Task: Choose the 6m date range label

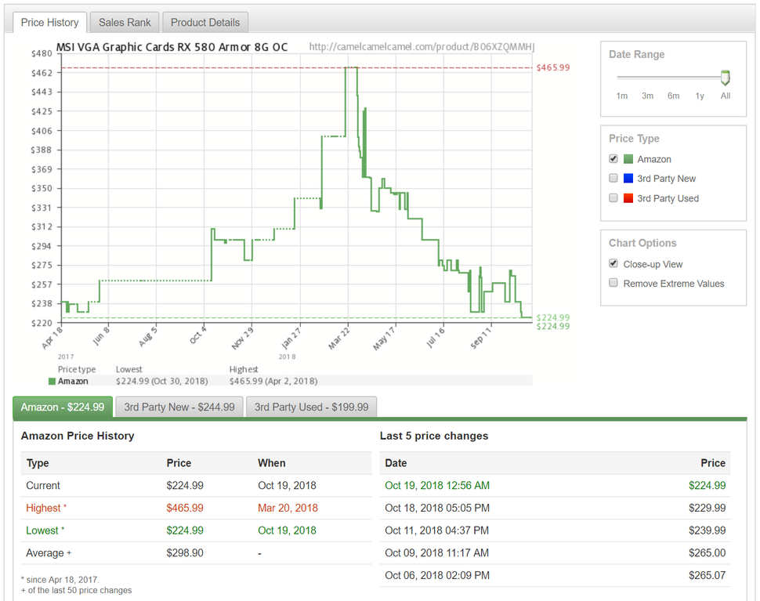Action: 673,96
